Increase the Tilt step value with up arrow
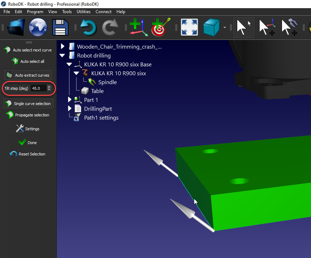 (x=49, y=87)
